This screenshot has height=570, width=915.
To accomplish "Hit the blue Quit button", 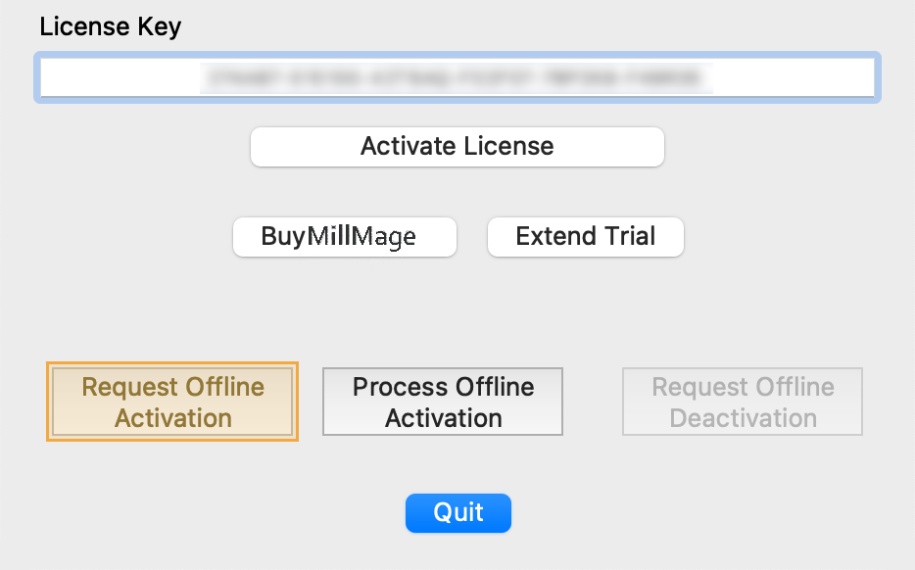I will [457, 513].
